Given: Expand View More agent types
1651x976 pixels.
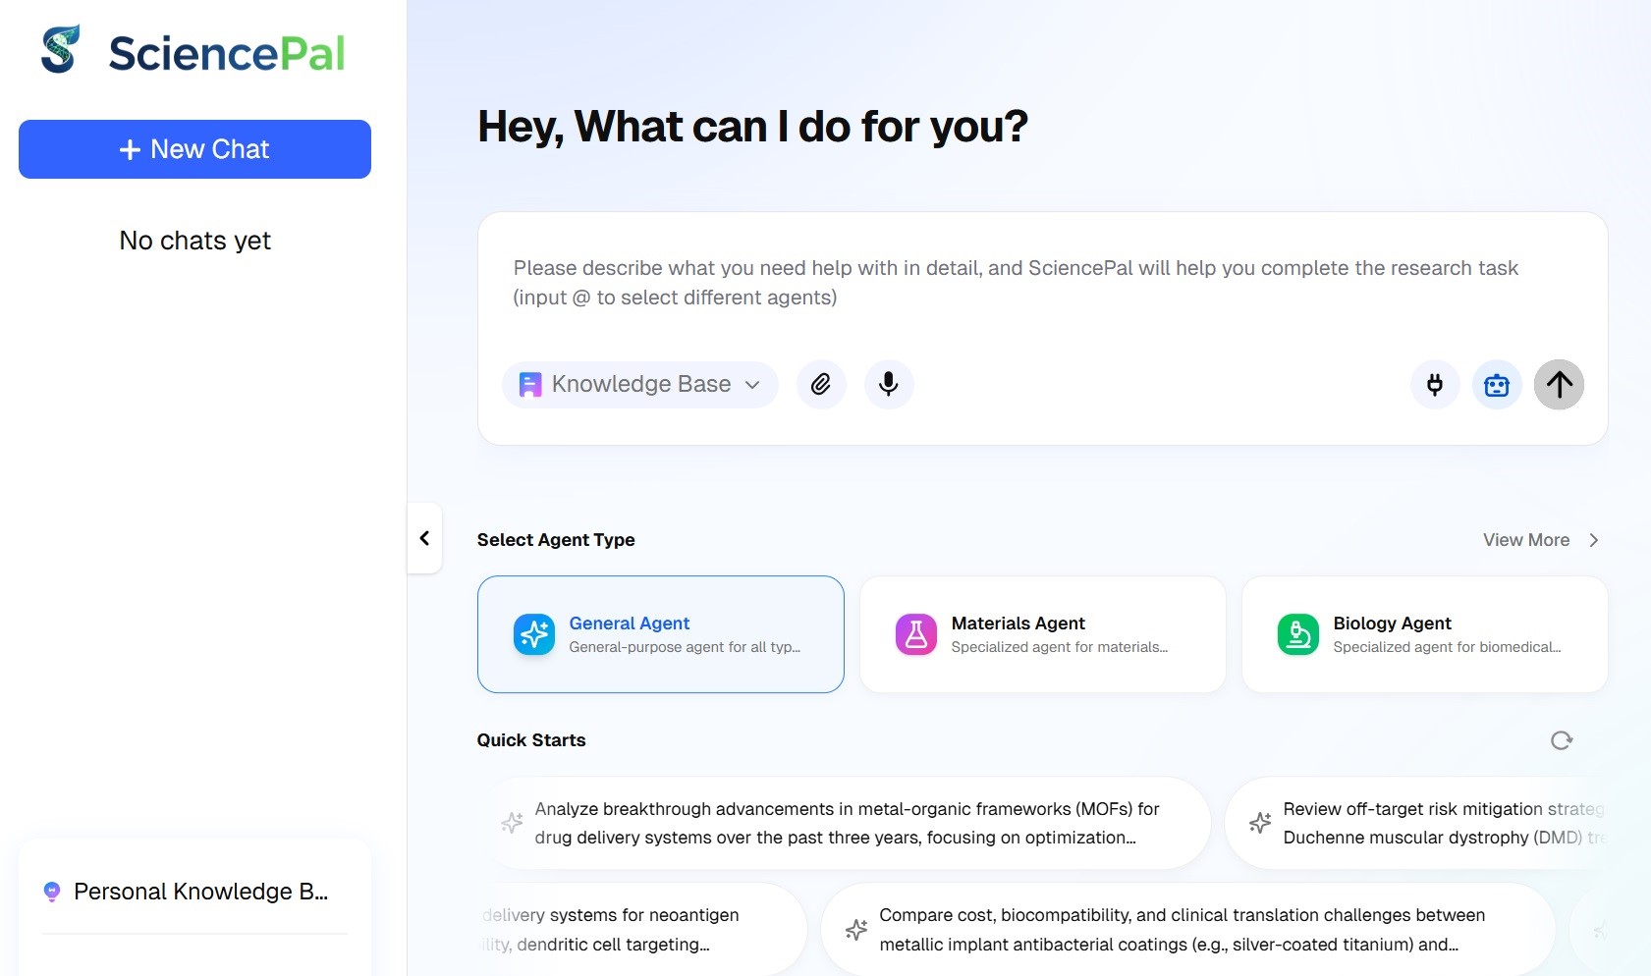Looking at the screenshot, I should [x=1540, y=540].
